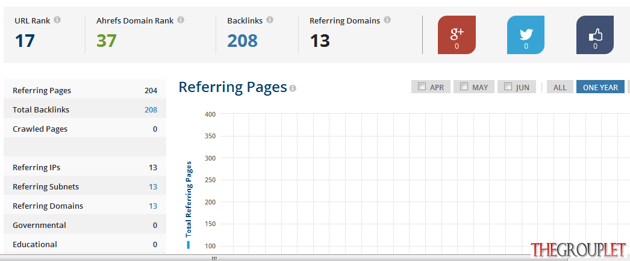Image resolution: width=630 pixels, height=261 pixels.
Task: Open the Referring Subnets 13 link
Action: pos(153,187)
